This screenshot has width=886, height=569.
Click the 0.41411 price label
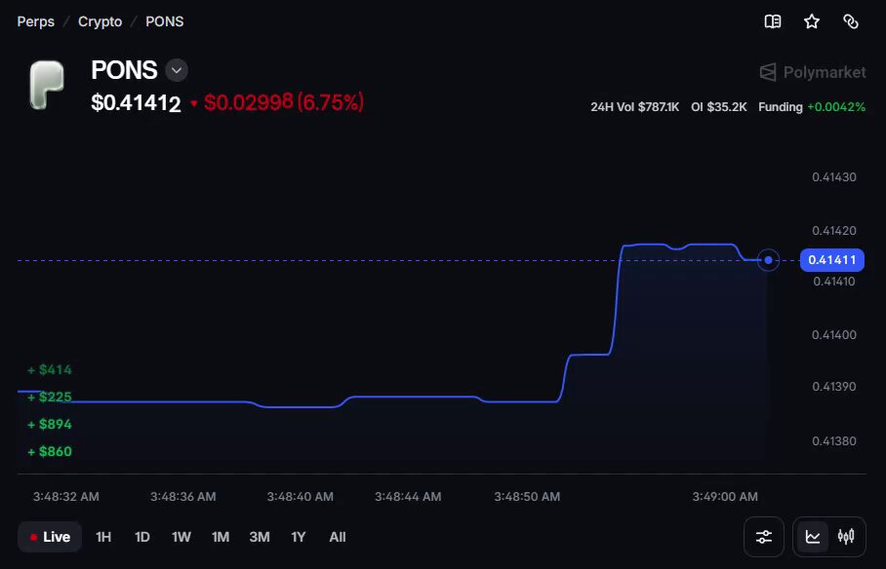(831, 260)
